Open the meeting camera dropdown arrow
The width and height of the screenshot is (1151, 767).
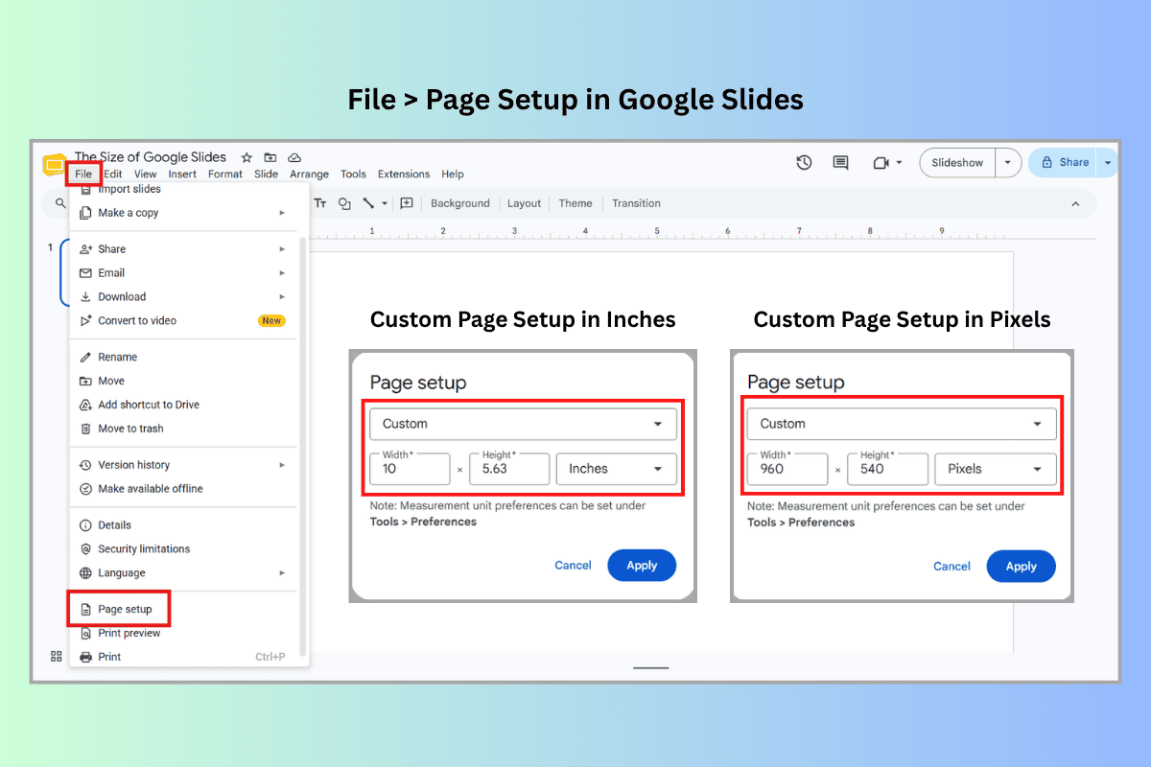coord(899,163)
